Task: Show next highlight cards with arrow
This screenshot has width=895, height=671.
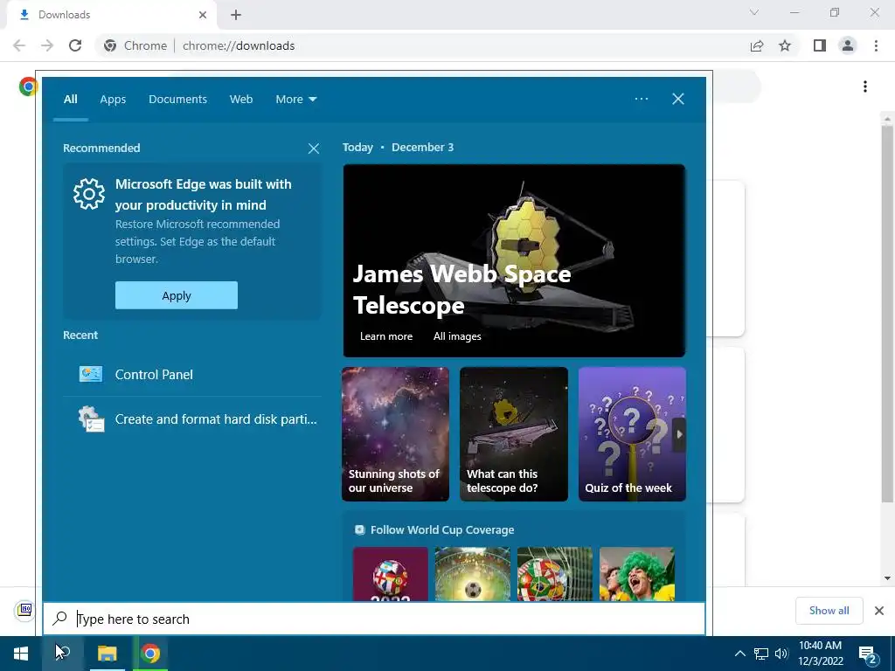Action: (x=678, y=434)
